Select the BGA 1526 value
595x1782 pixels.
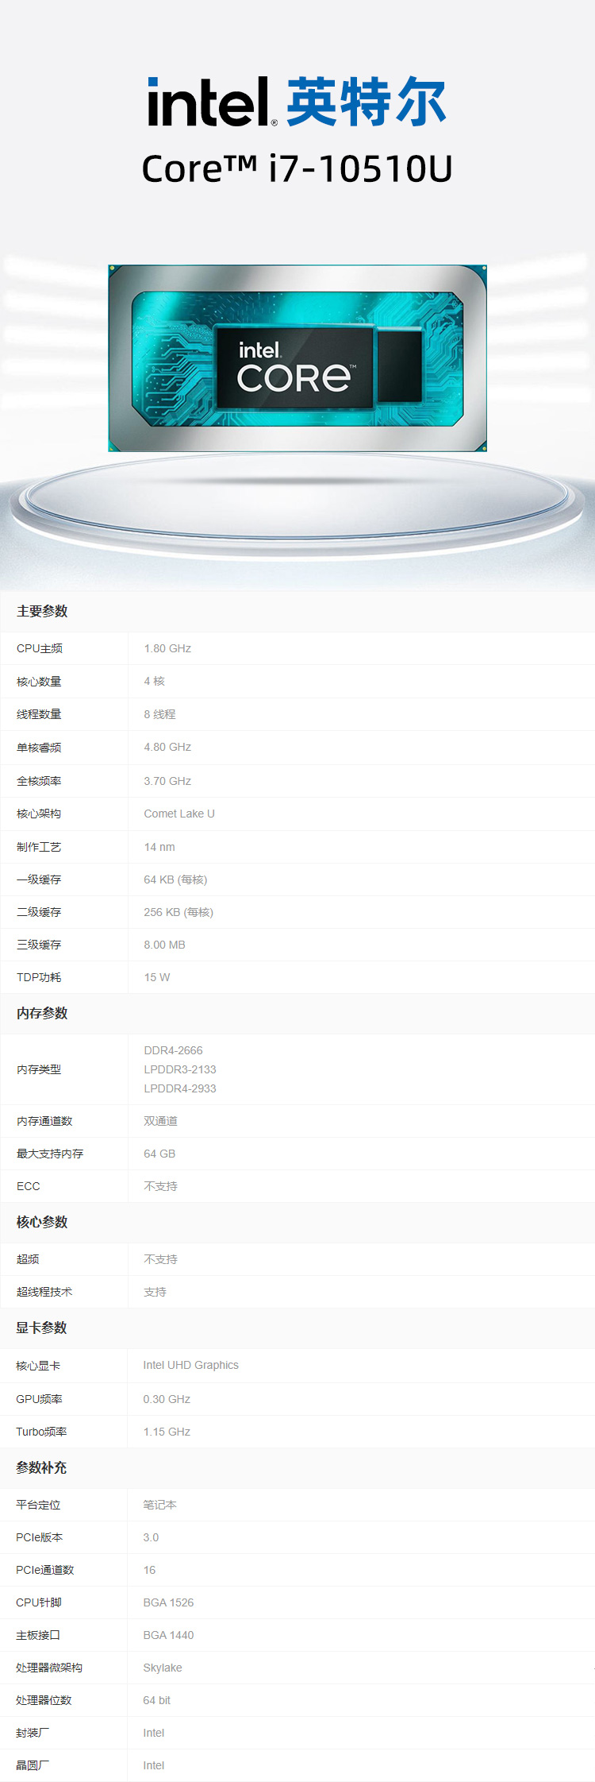168,1602
